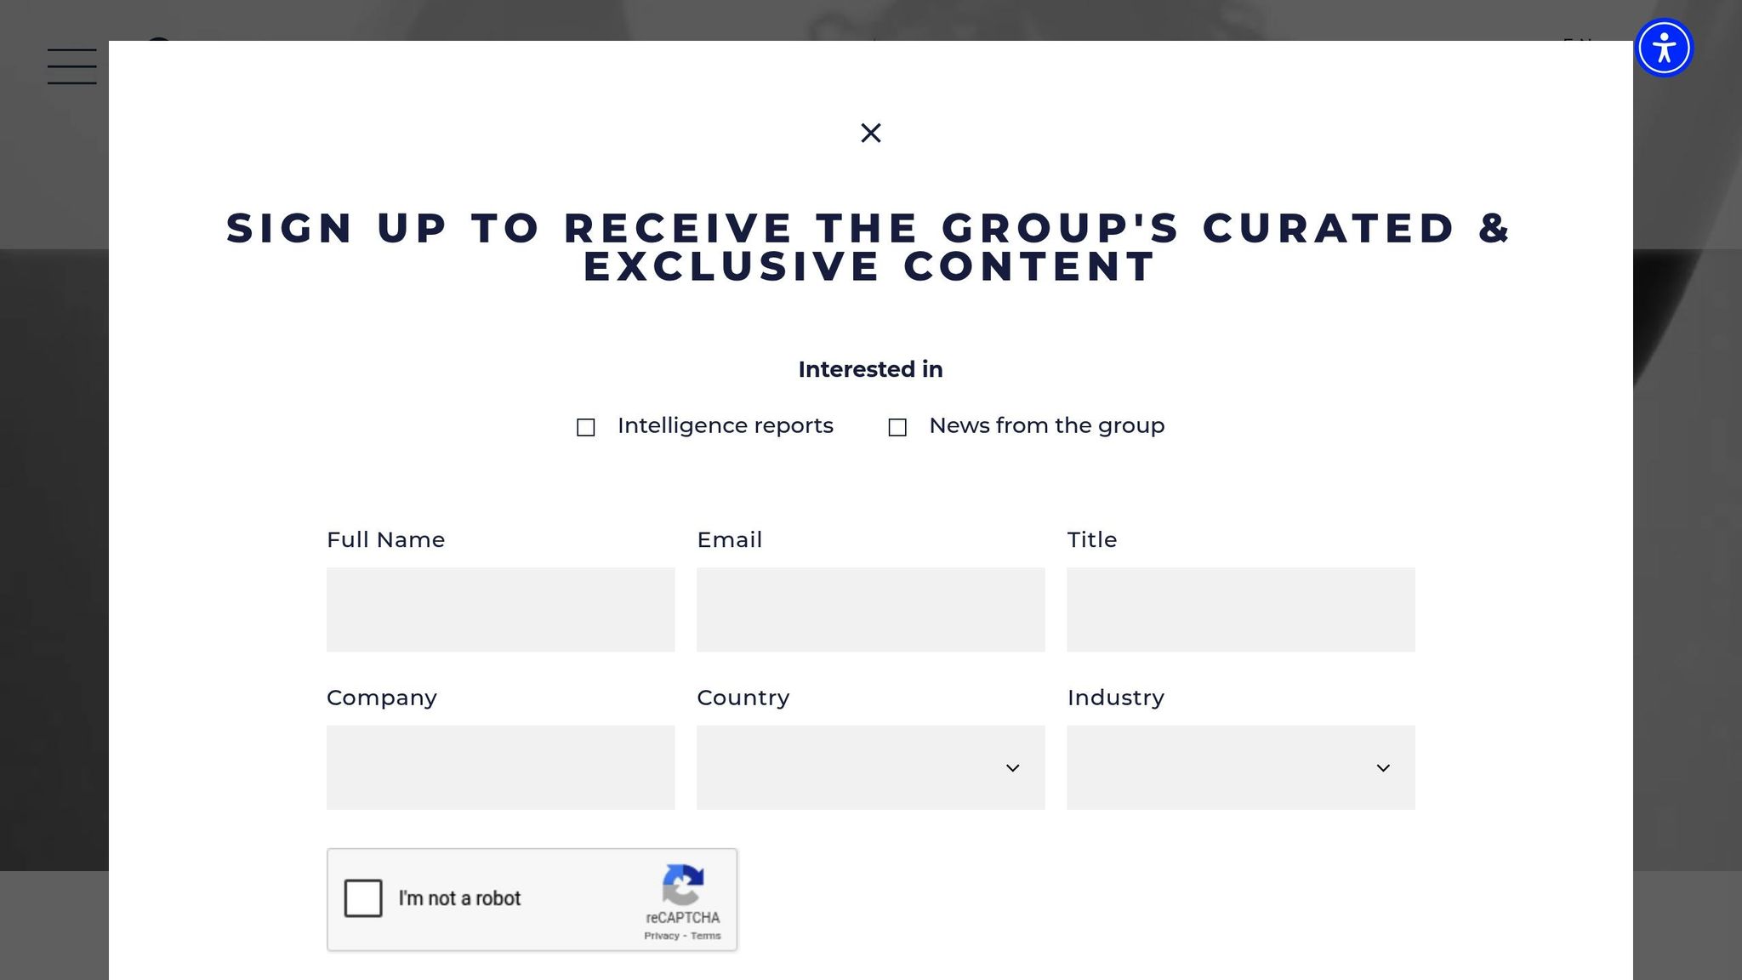Click the blue accessibility widget icon

(x=1664, y=47)
